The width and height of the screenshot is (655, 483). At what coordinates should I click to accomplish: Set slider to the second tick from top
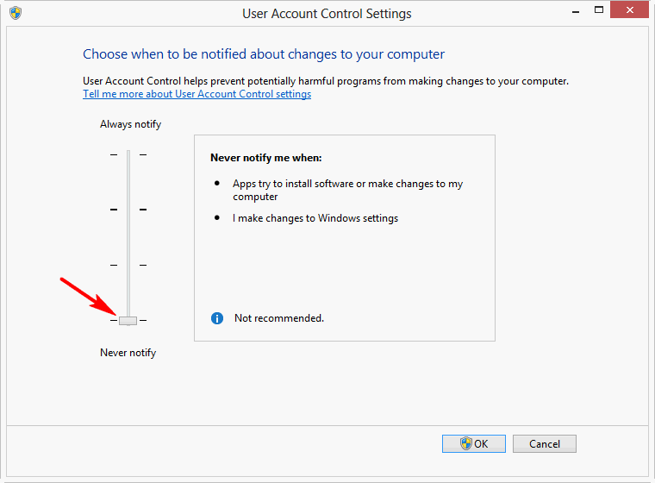click(128, 210)
